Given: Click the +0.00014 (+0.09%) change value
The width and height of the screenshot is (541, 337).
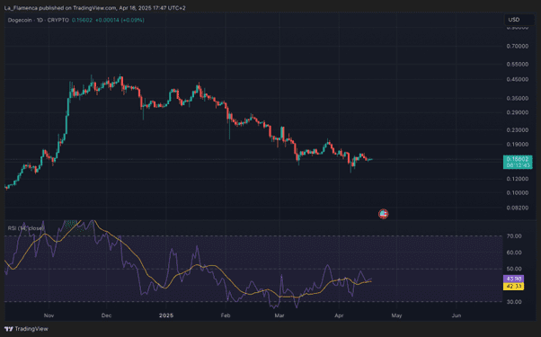Looking at the screenshot, I should pos(120,20).
